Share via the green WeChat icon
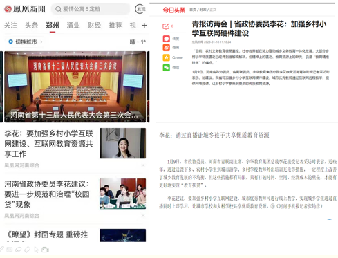Image resolution: width=338 pixels, height=258 pixels. coord(167,67)
